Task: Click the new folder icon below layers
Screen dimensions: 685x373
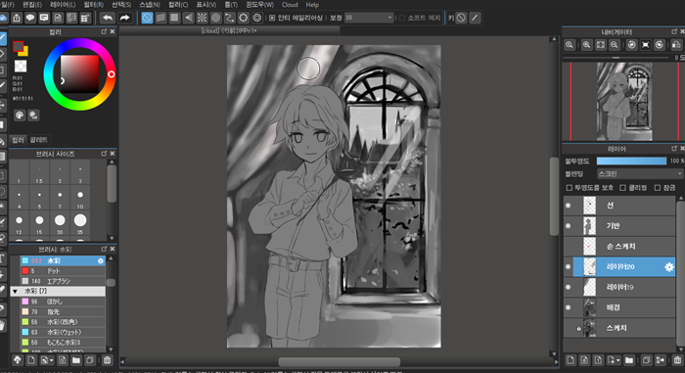Action: pyautogui.click(x=629, y=360)
